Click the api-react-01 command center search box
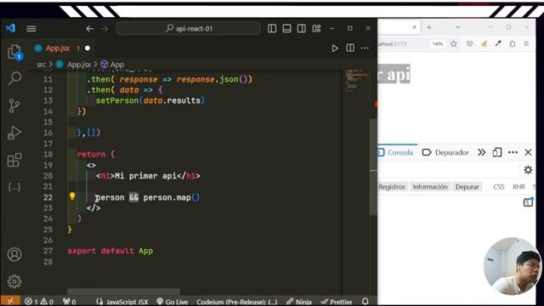The width and height of the screenshot is (544, 306). click(x=189, y=28)
